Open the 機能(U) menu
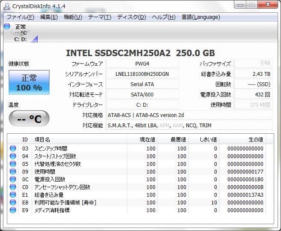 [73, 17]
